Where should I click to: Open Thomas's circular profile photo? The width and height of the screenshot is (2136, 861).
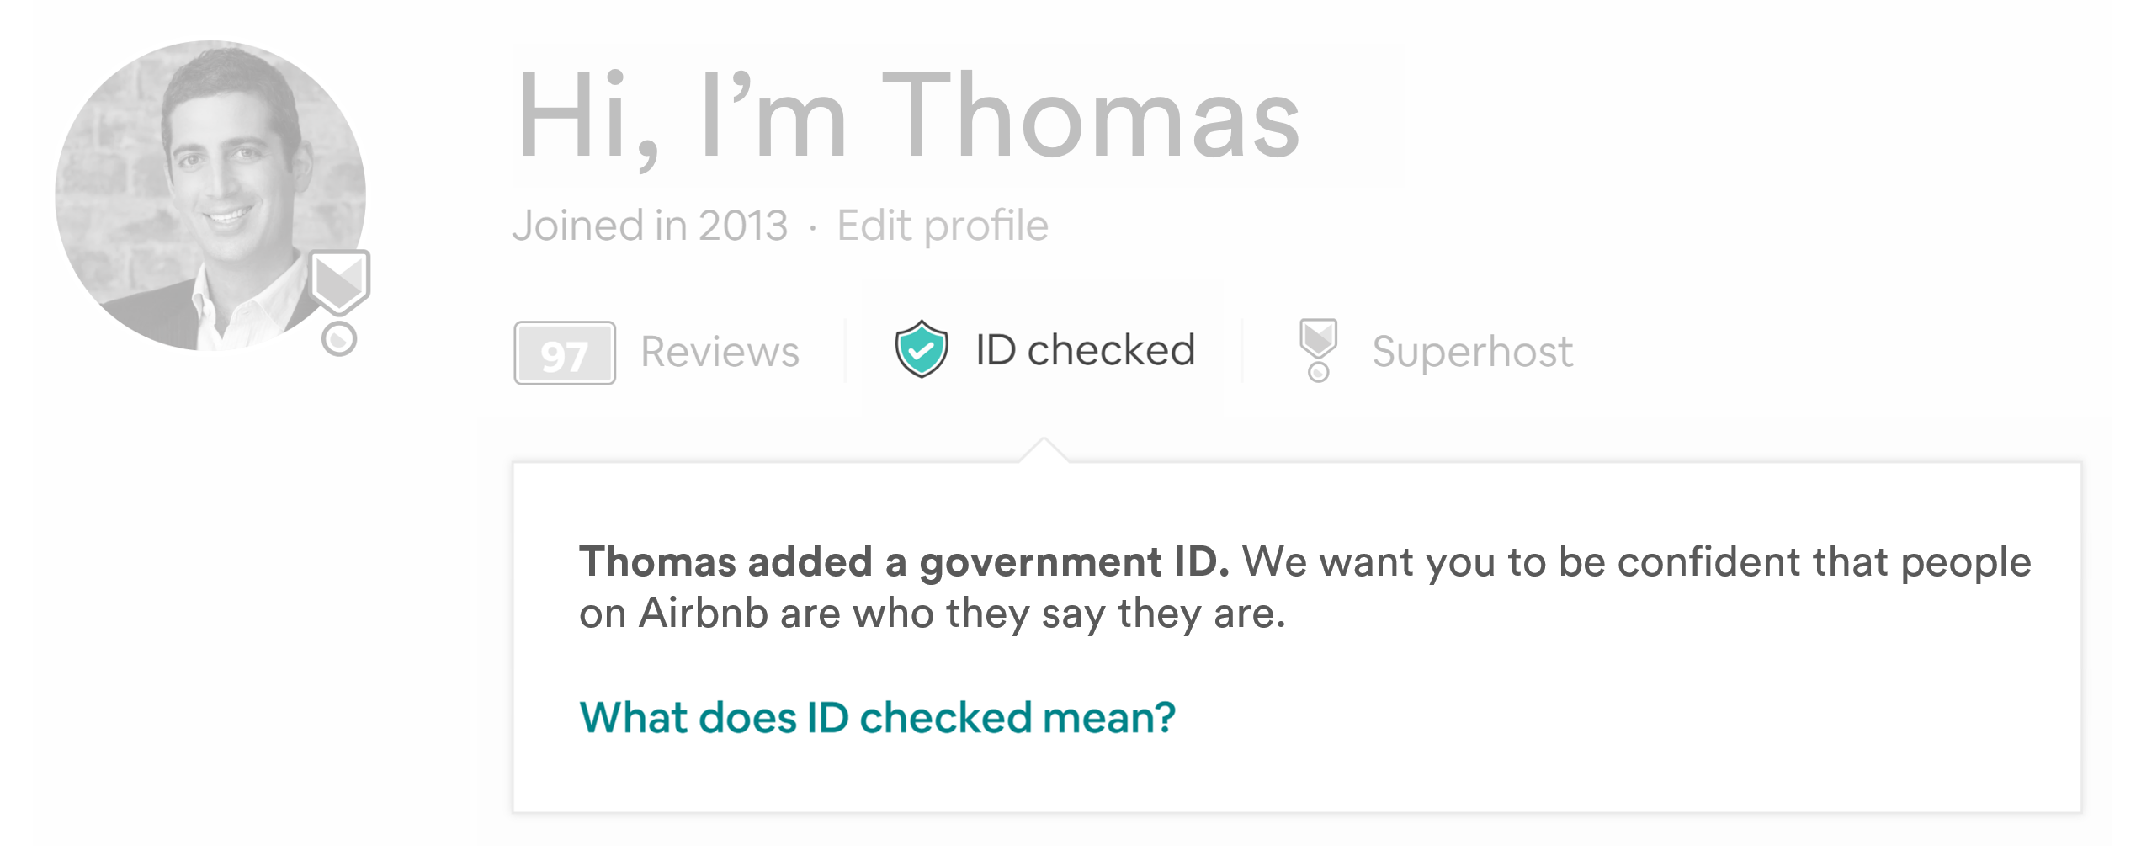coord(210,195)
